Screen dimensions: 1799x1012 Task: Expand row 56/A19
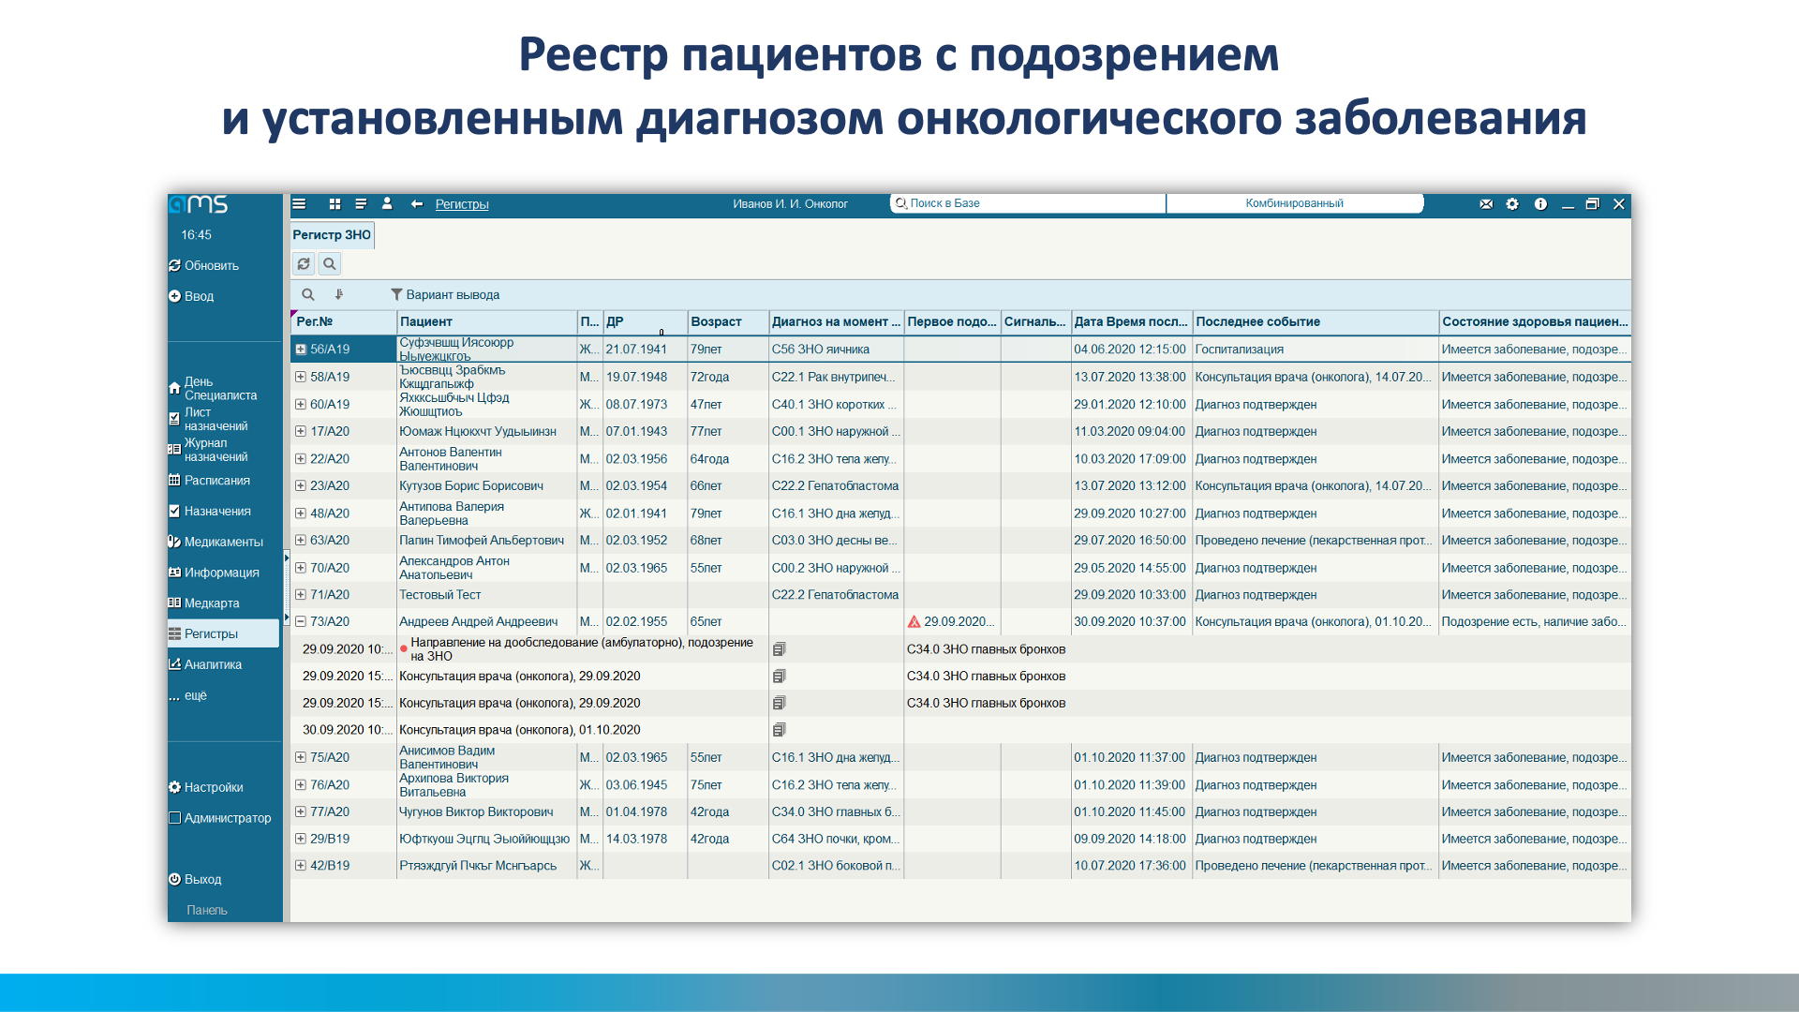(301, 349)
